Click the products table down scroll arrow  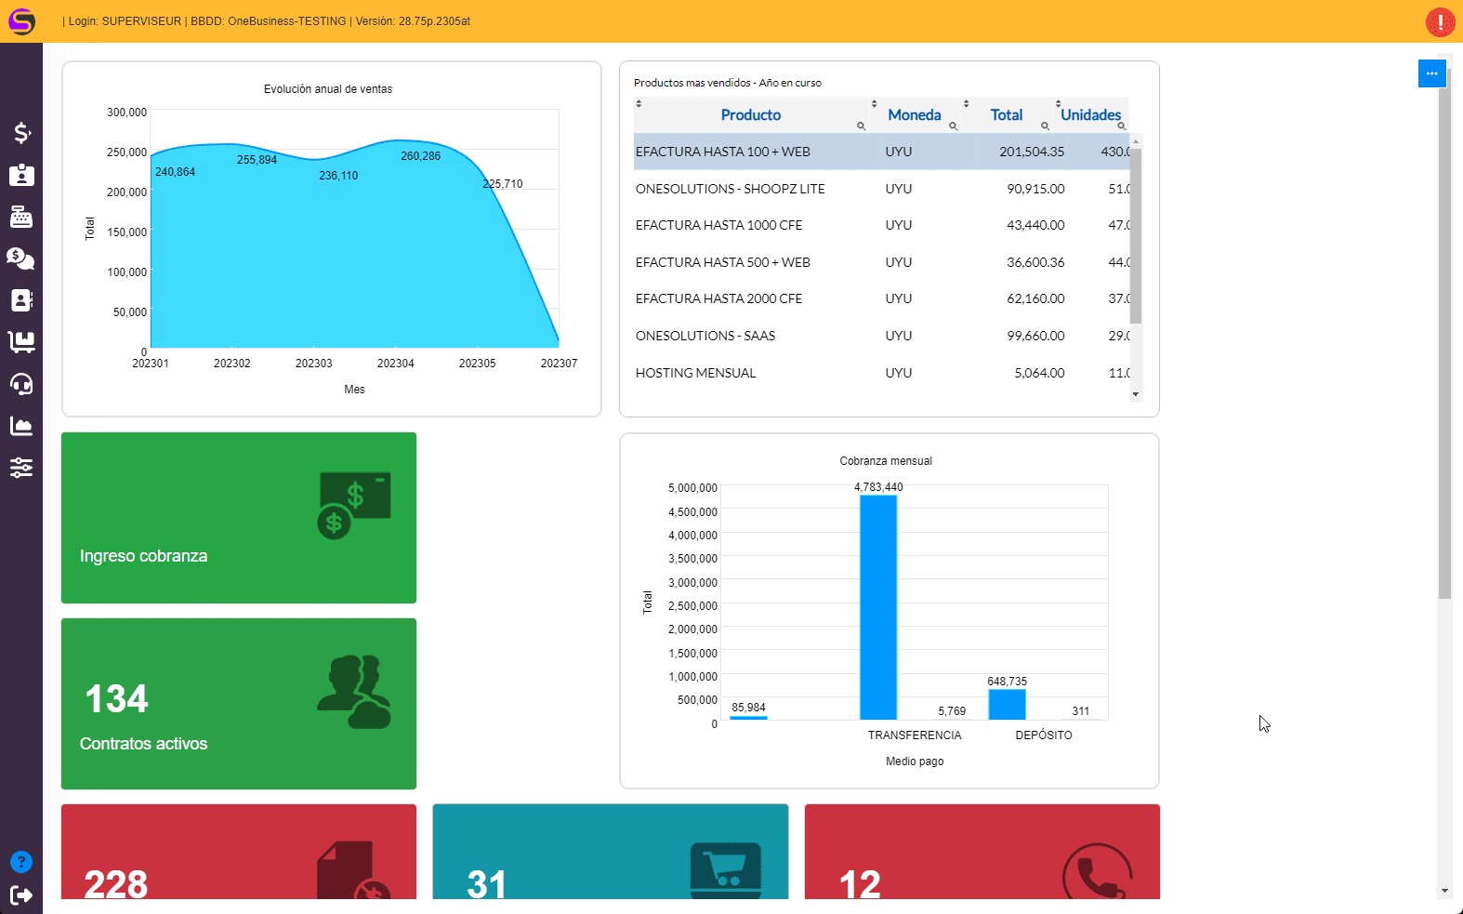[x=1136, y=394]
